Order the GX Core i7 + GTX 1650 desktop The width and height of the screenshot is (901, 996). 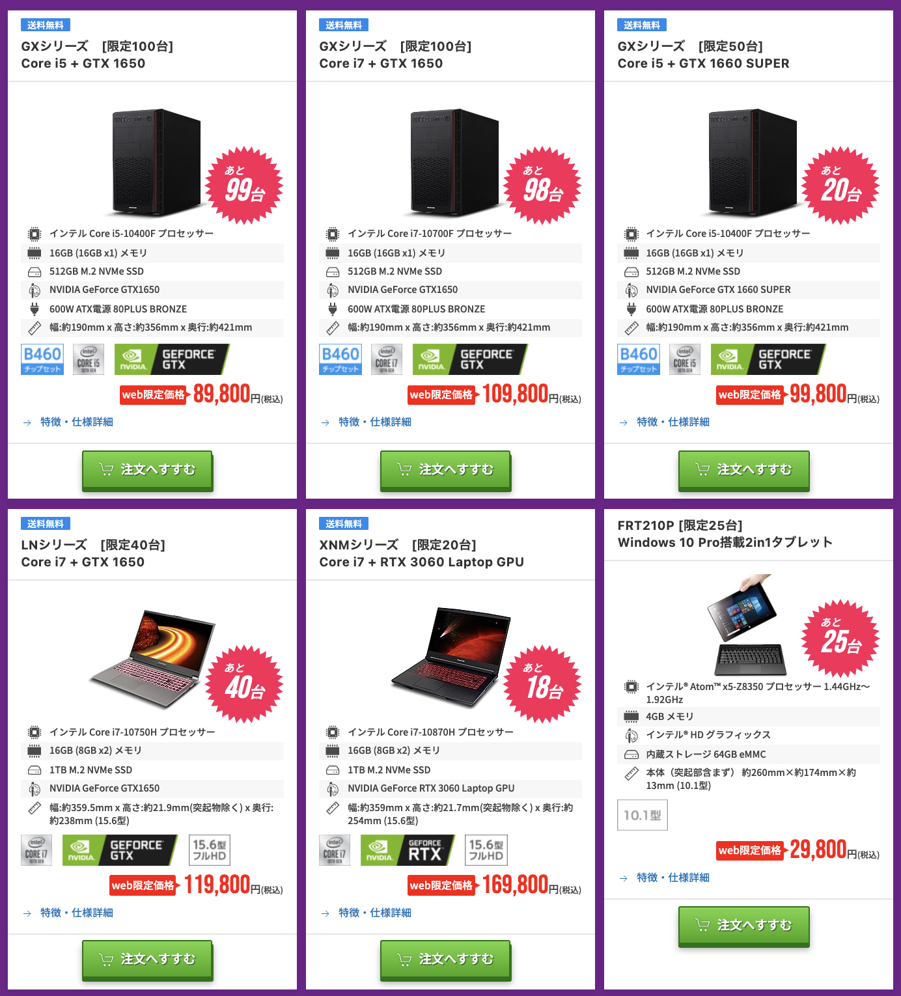tap(445, 470)
